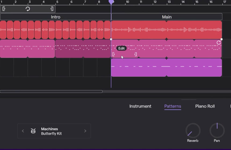
Task: Click the playhead marker at bar 9
Action: pos(111,2)
